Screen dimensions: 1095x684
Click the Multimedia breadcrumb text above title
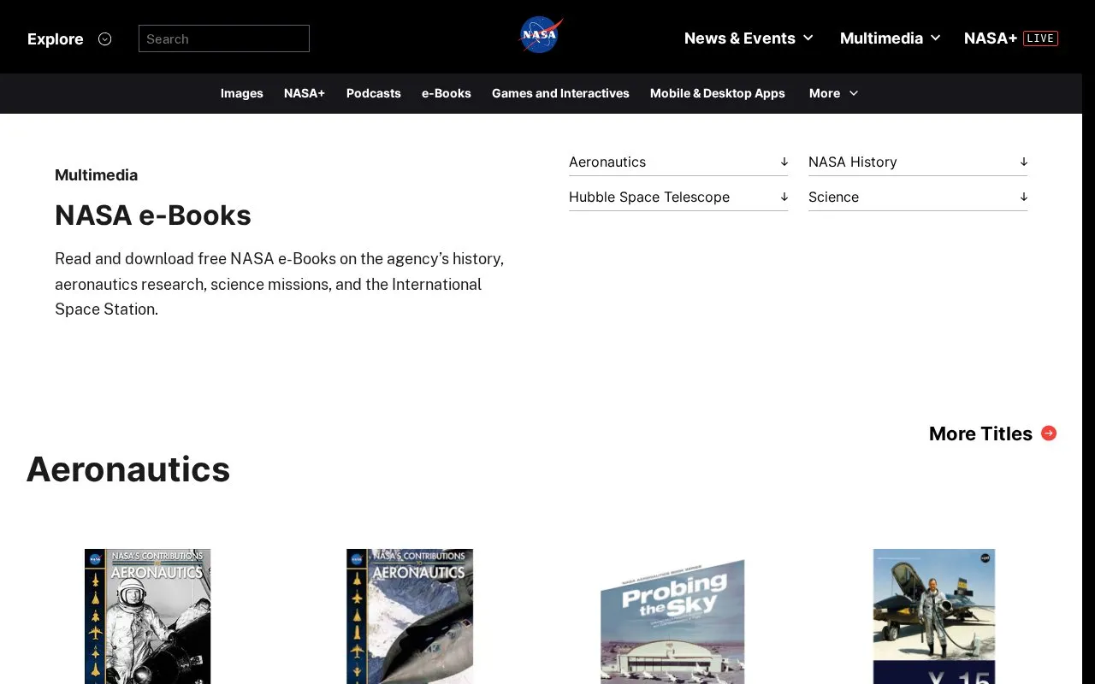click(96, 175)
